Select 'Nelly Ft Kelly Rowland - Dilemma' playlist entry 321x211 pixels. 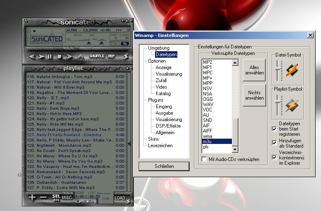pyautogui.click(x=76, y=135)
